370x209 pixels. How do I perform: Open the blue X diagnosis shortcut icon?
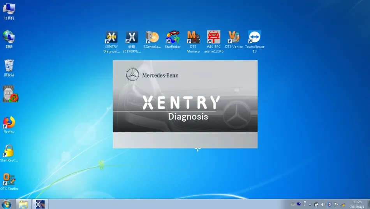coord(132,38)
